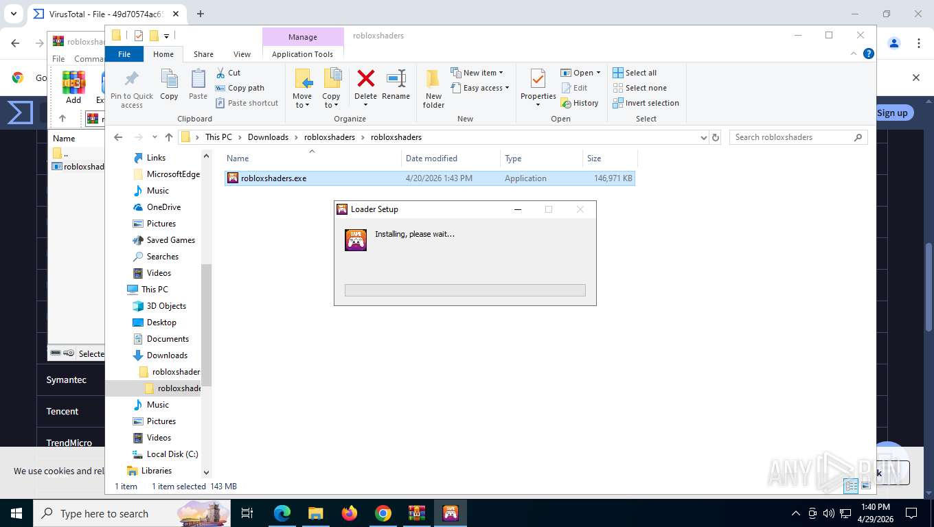Select robloxshaders.exe file row
The image size is (934, 527).
pyautogui.click(x=430, y=178)
